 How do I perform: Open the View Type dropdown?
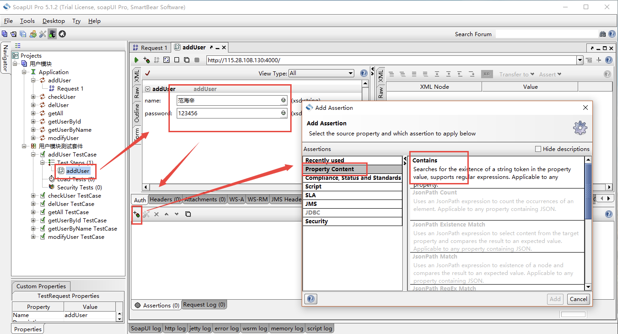[x=321, y=73]
